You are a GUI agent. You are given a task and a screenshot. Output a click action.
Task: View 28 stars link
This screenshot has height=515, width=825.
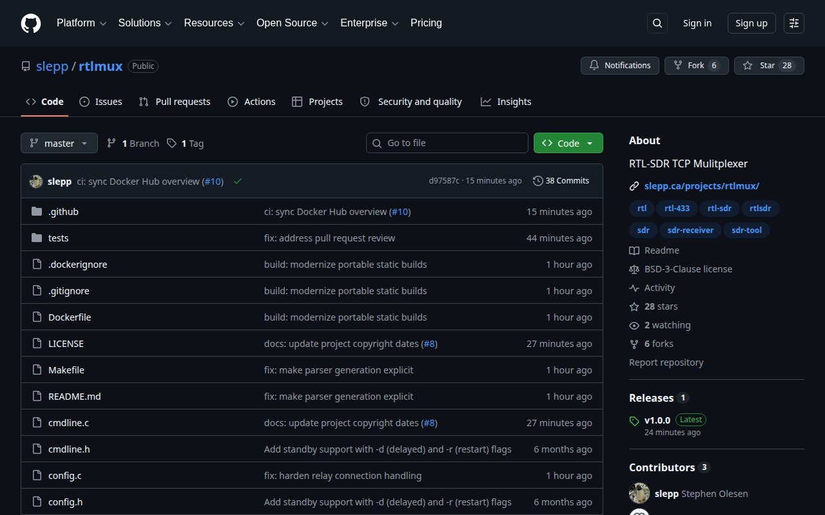pos(654,306)
